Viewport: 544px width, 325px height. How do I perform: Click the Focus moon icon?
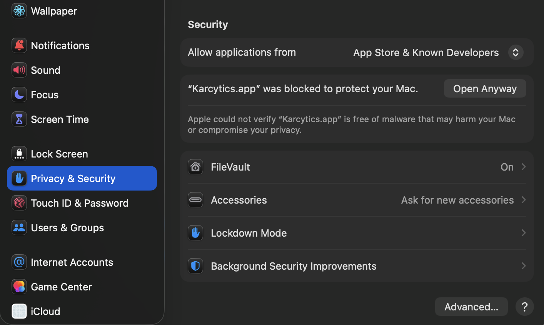[19, 95]
